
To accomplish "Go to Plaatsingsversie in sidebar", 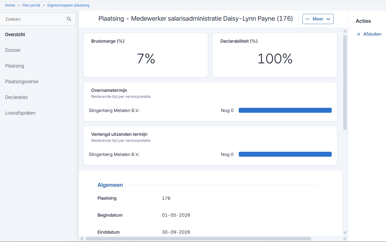I will pyautogui.click(x=22, y=82).
